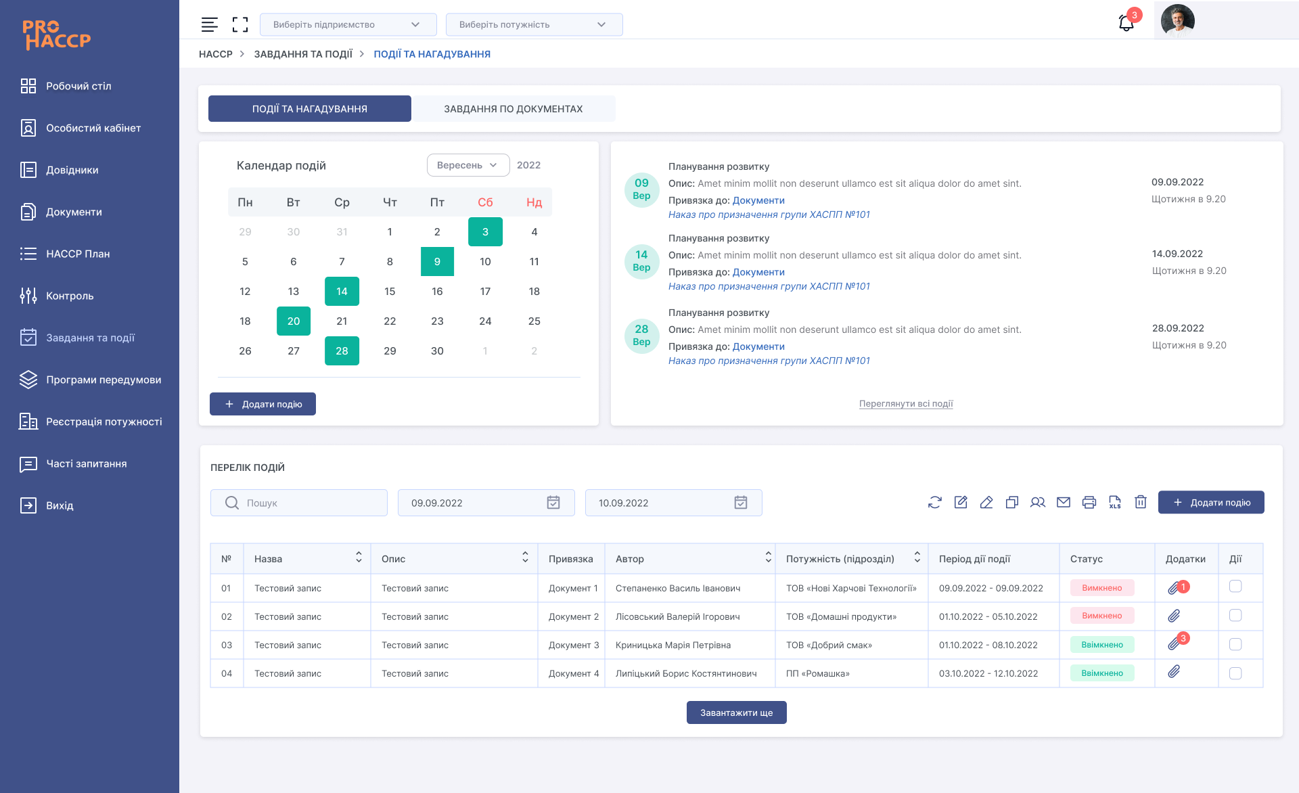Click the print icon above the table

coord(1089,502)
